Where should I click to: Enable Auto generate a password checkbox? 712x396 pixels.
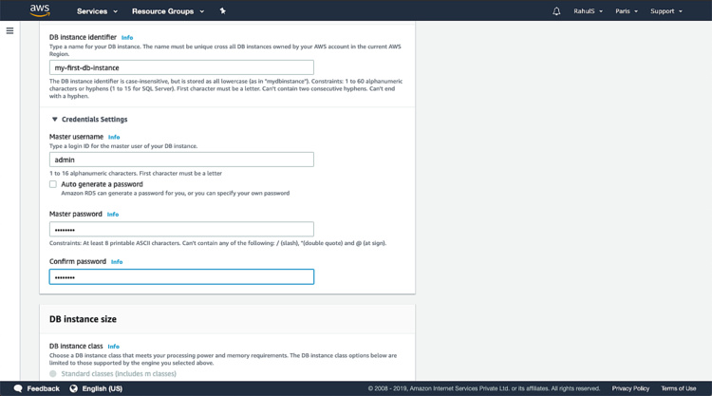click(53, 184)
